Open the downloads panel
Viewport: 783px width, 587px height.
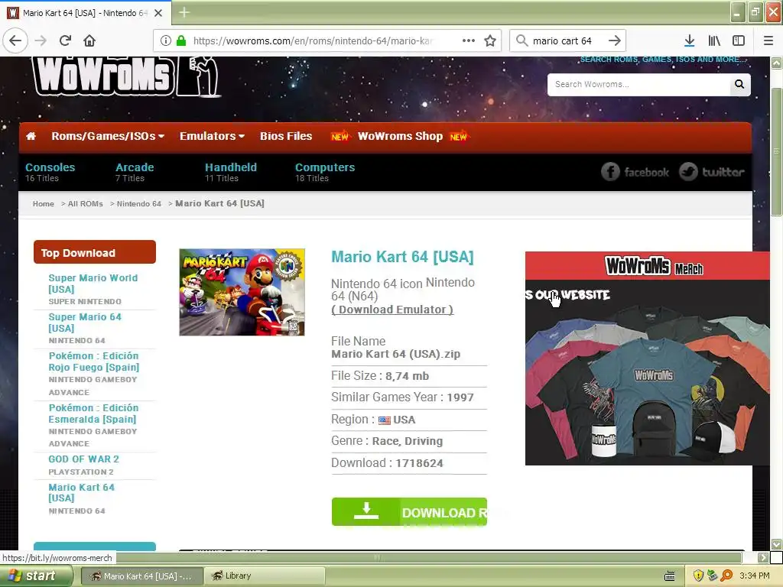(689, 41)
